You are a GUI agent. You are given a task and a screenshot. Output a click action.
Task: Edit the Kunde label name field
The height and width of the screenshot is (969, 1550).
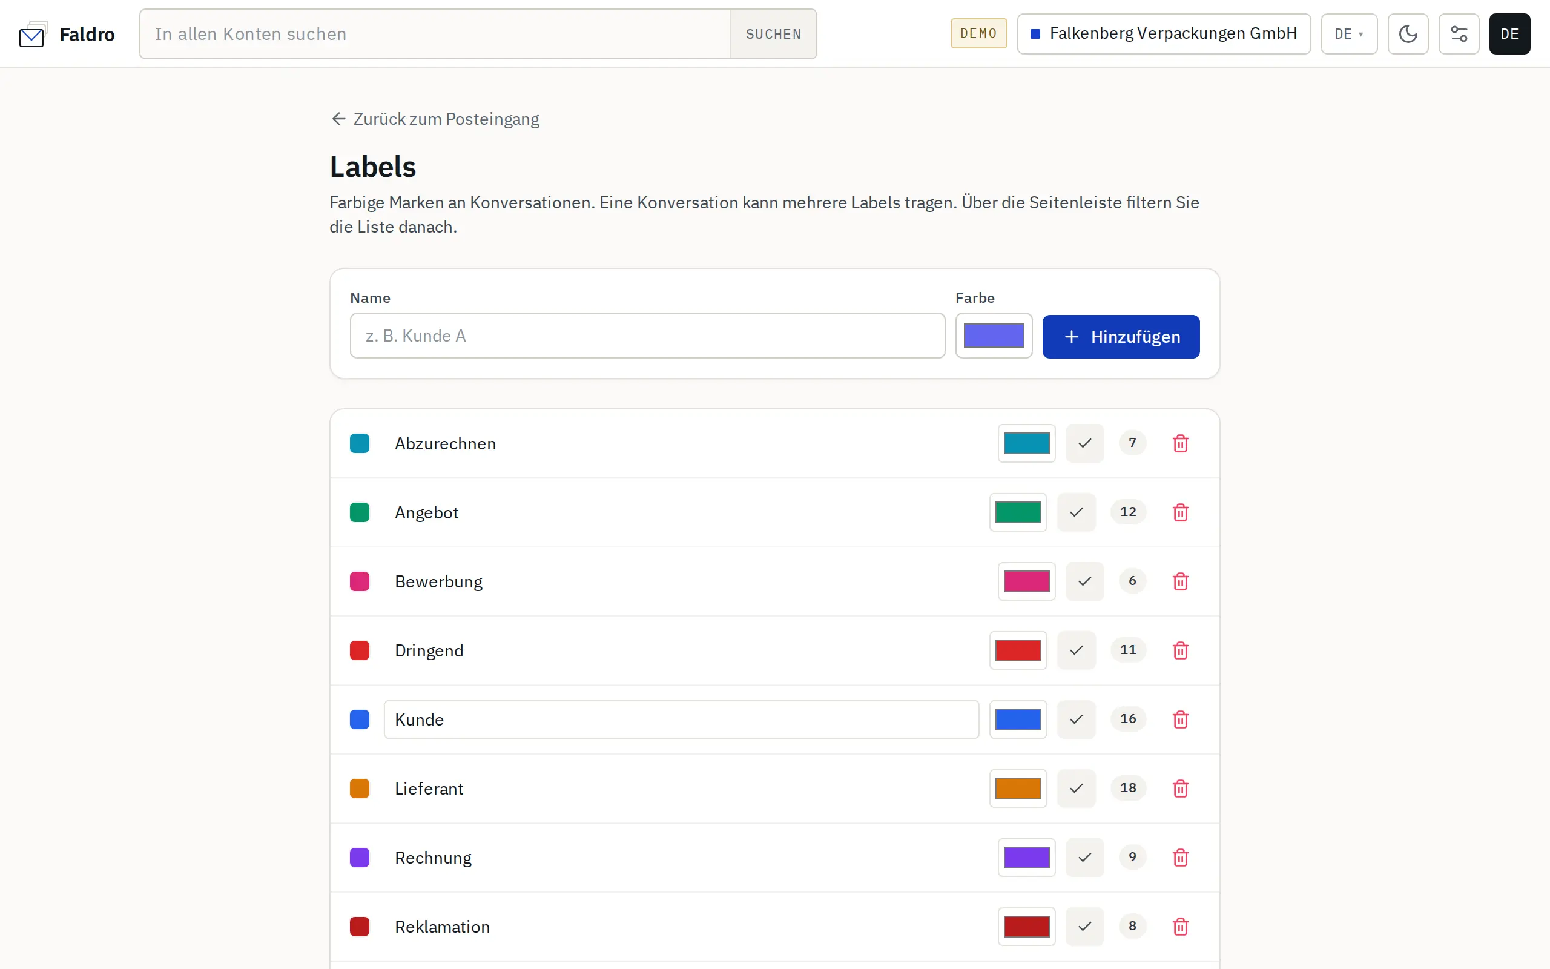[682, 719]
